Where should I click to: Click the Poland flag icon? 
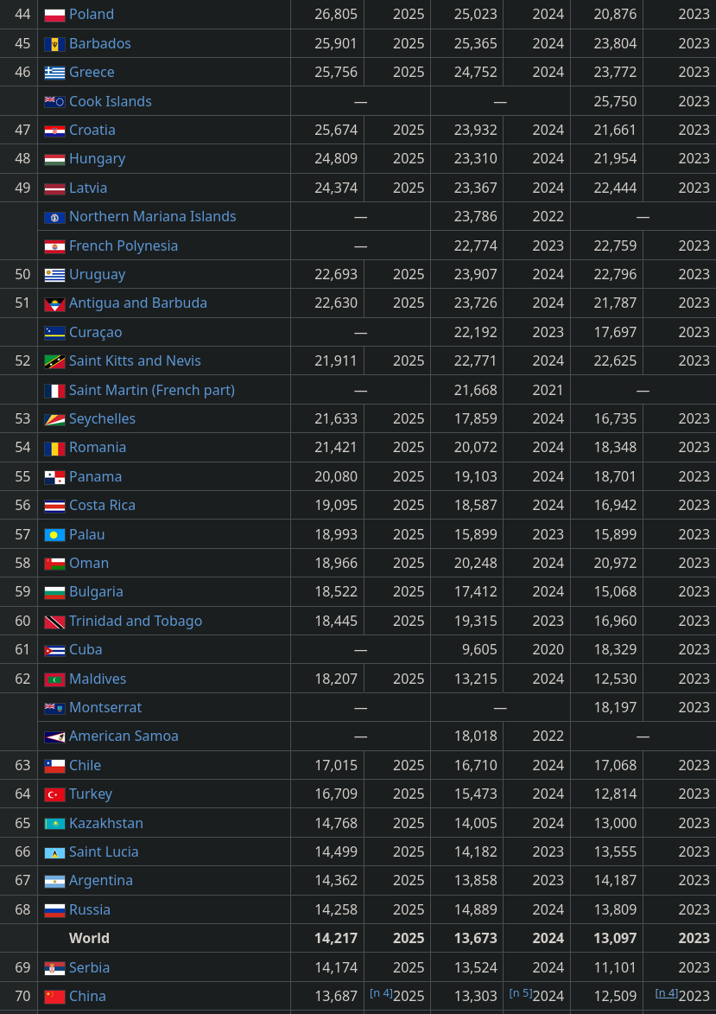54,15
